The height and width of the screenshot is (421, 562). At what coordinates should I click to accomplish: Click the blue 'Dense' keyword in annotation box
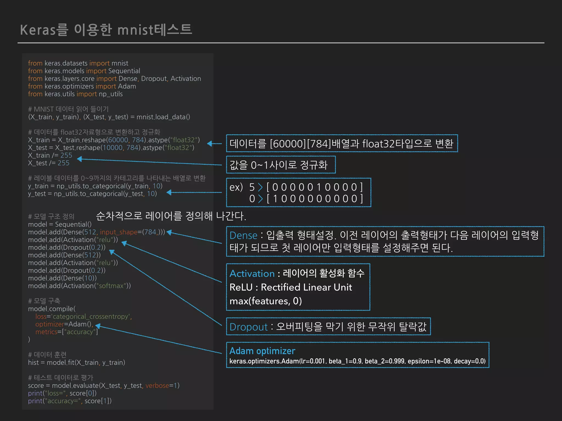[x=243, y=235]
